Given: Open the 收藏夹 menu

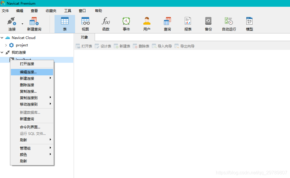Looking at the screenshot, I should pyautogui.click(x=51, y=11).
